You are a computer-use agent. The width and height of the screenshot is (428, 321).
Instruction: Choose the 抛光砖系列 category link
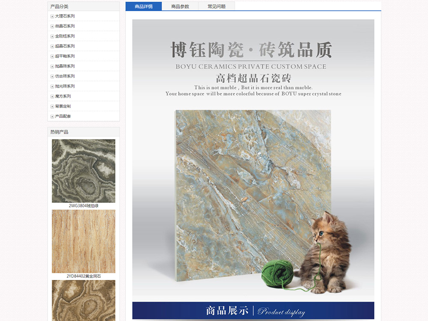coord(65,86)
